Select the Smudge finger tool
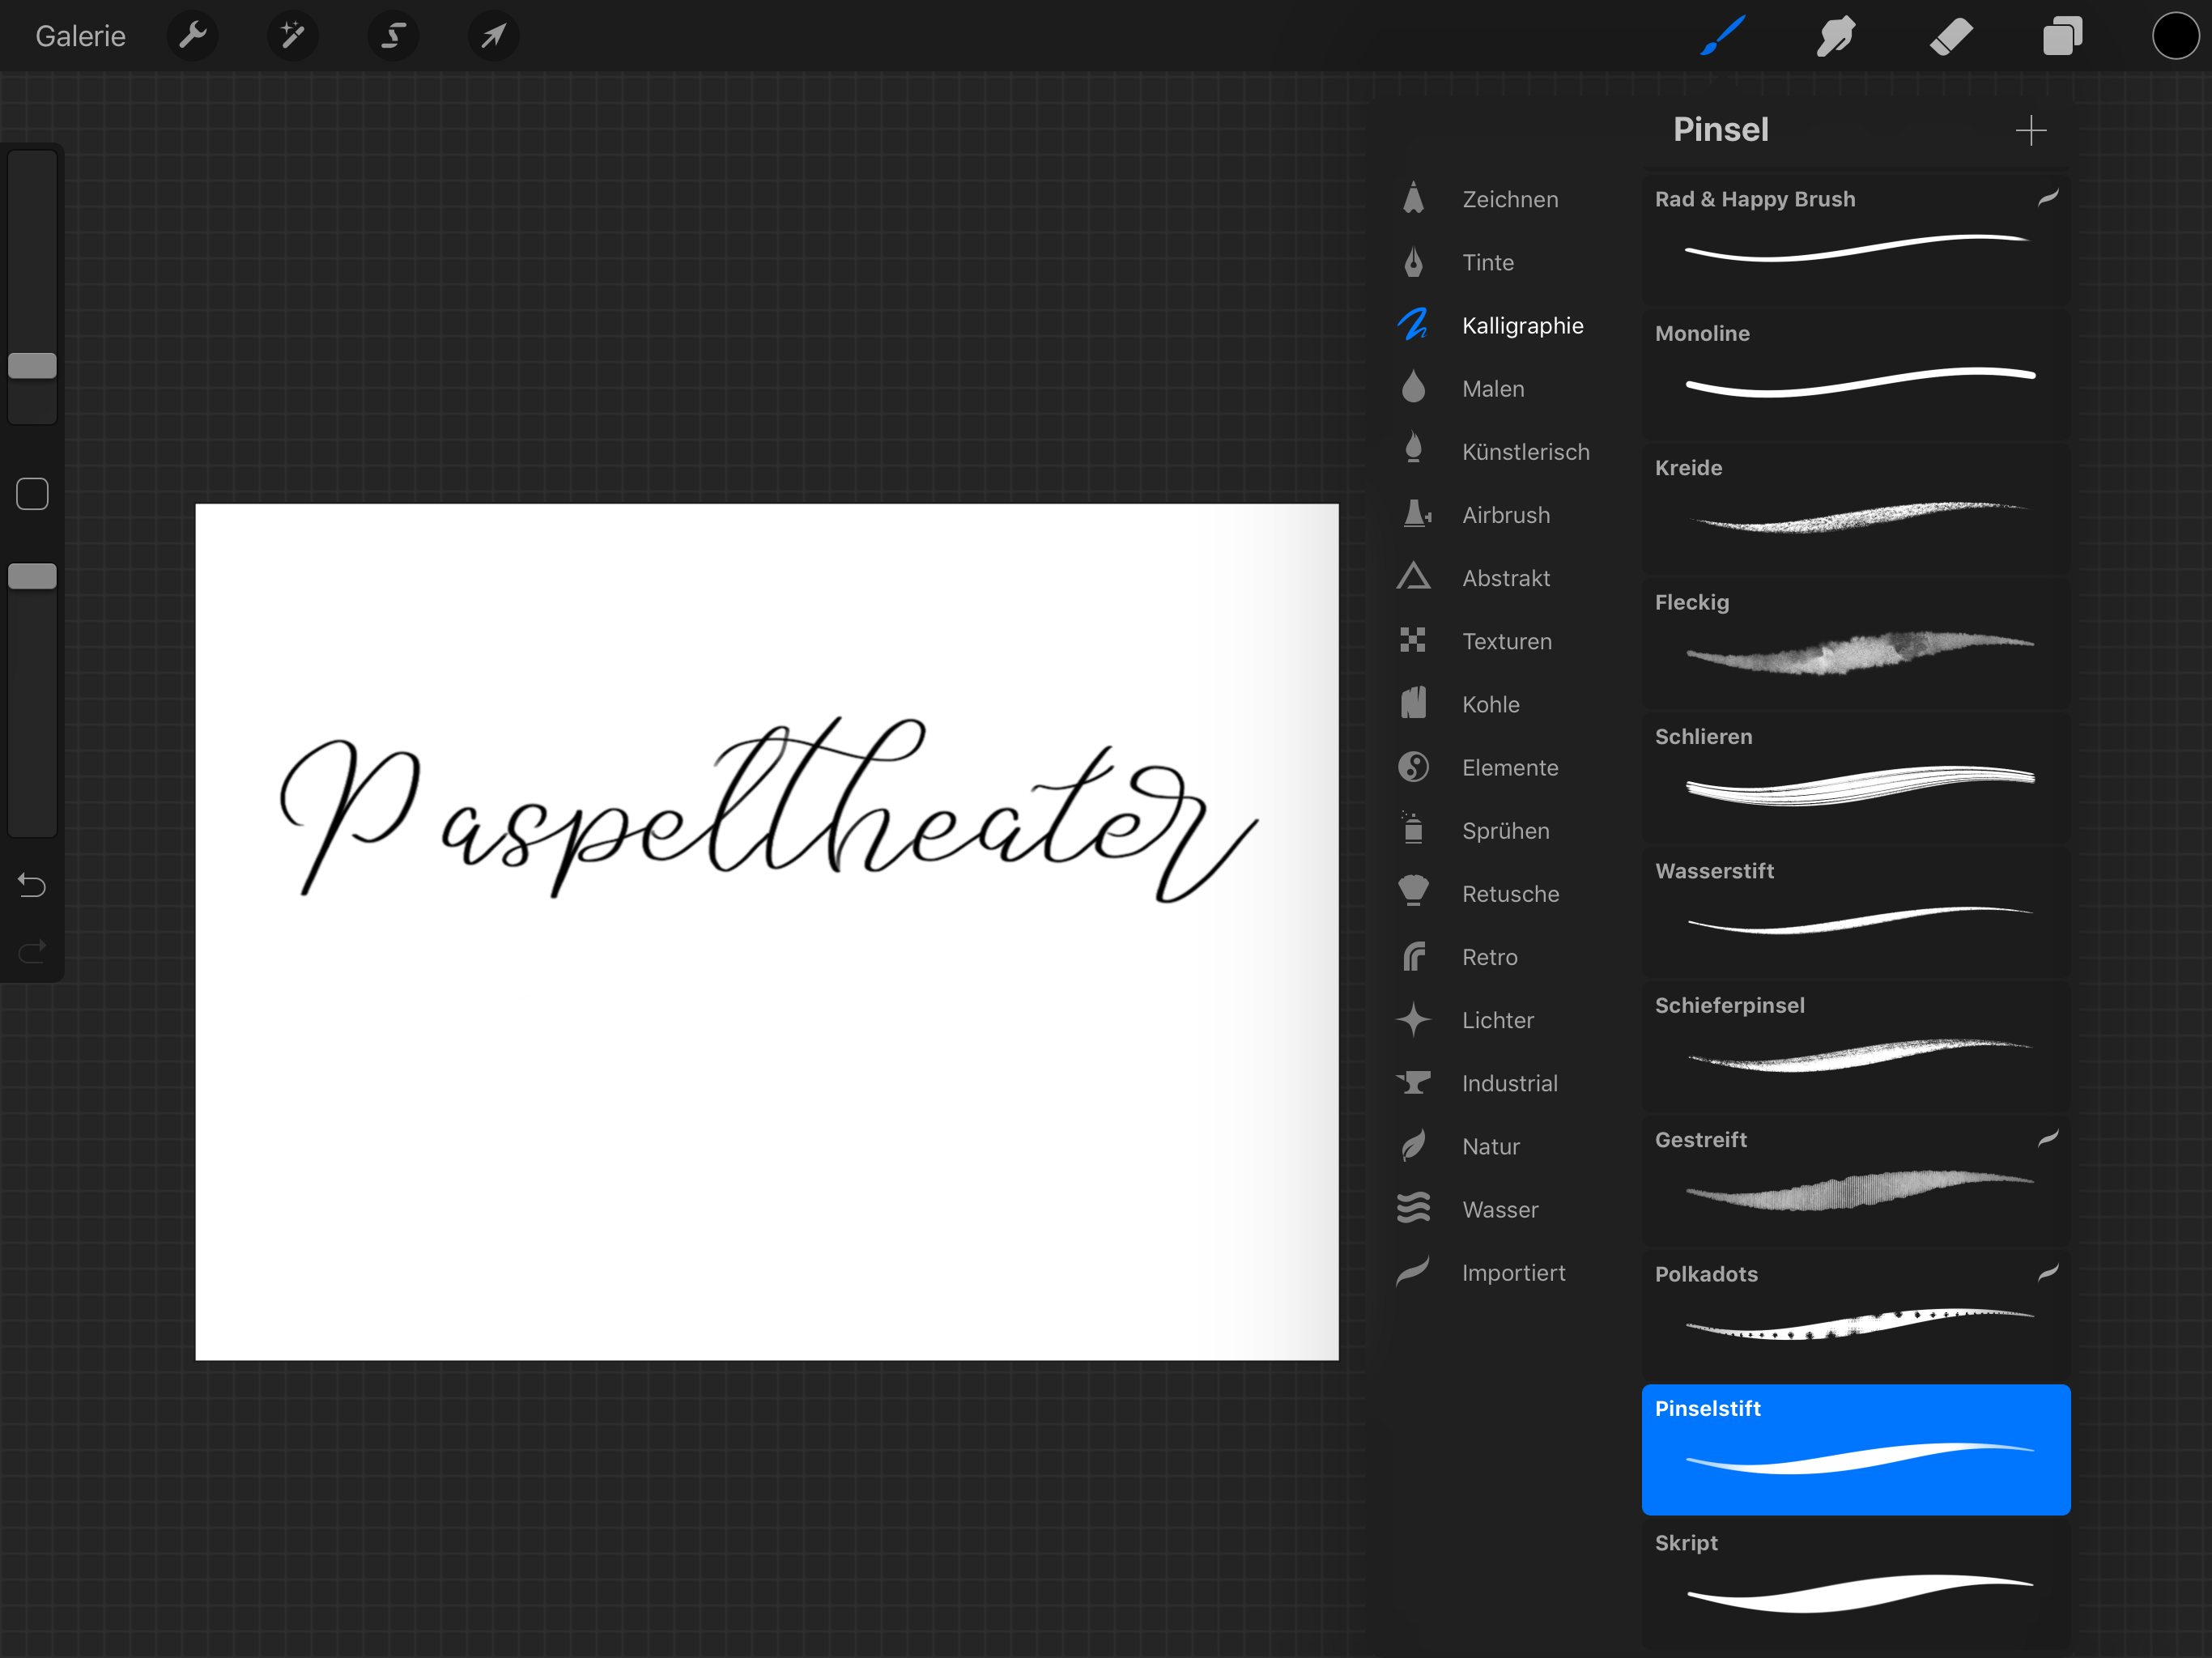 (x=1836, y=36)
